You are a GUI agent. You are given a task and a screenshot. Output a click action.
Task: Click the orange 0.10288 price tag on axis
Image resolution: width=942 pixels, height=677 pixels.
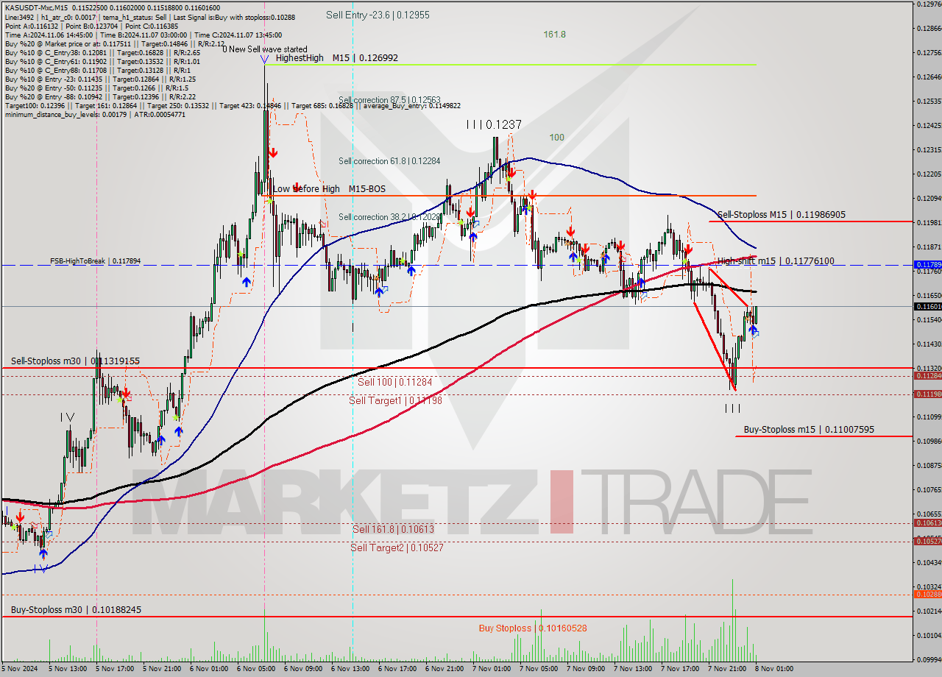point(927,594)
